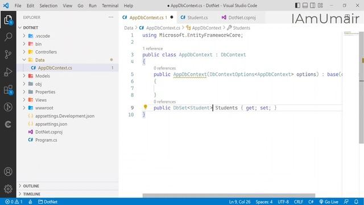Open the Manage gear icon
This screenshot has width=364, height=205.
point(8,188)
